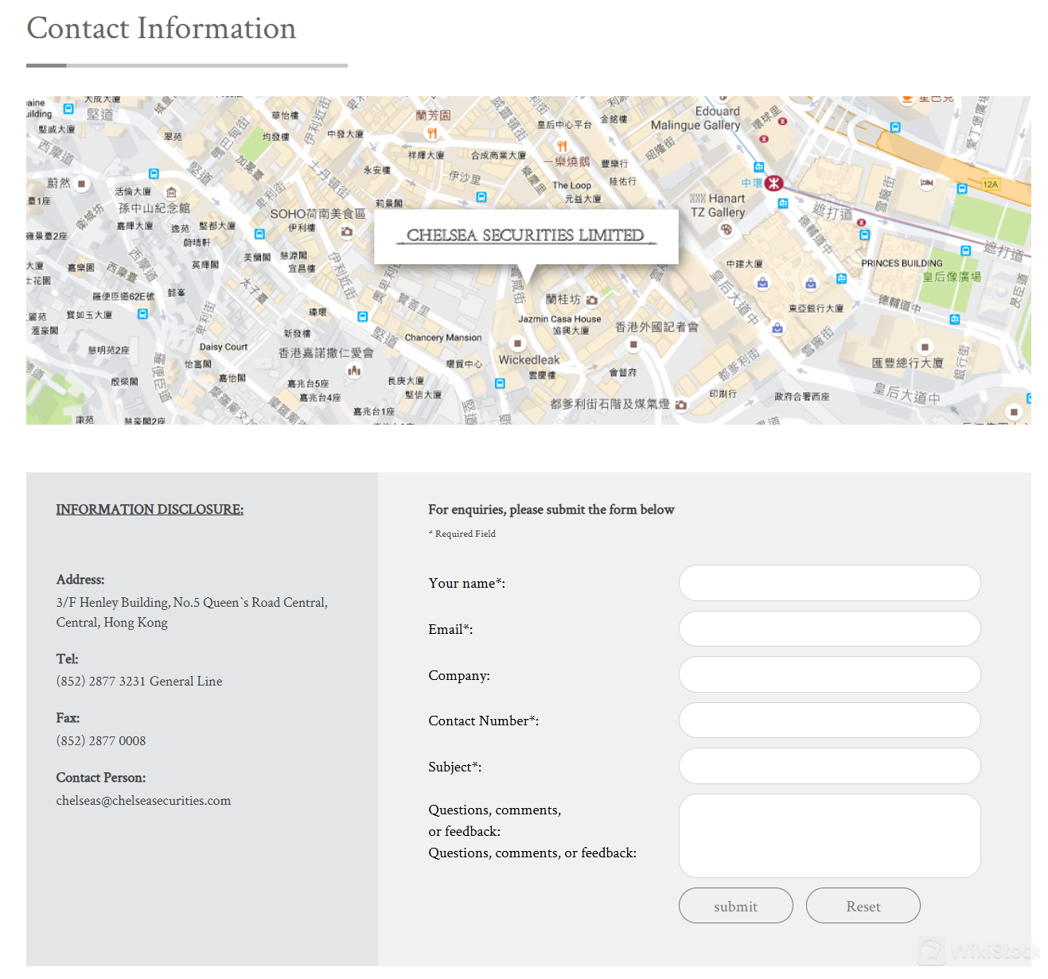Click shopping bag icon below 中建大廈
Screen dimensions: 1048x979
coord(762,282)
